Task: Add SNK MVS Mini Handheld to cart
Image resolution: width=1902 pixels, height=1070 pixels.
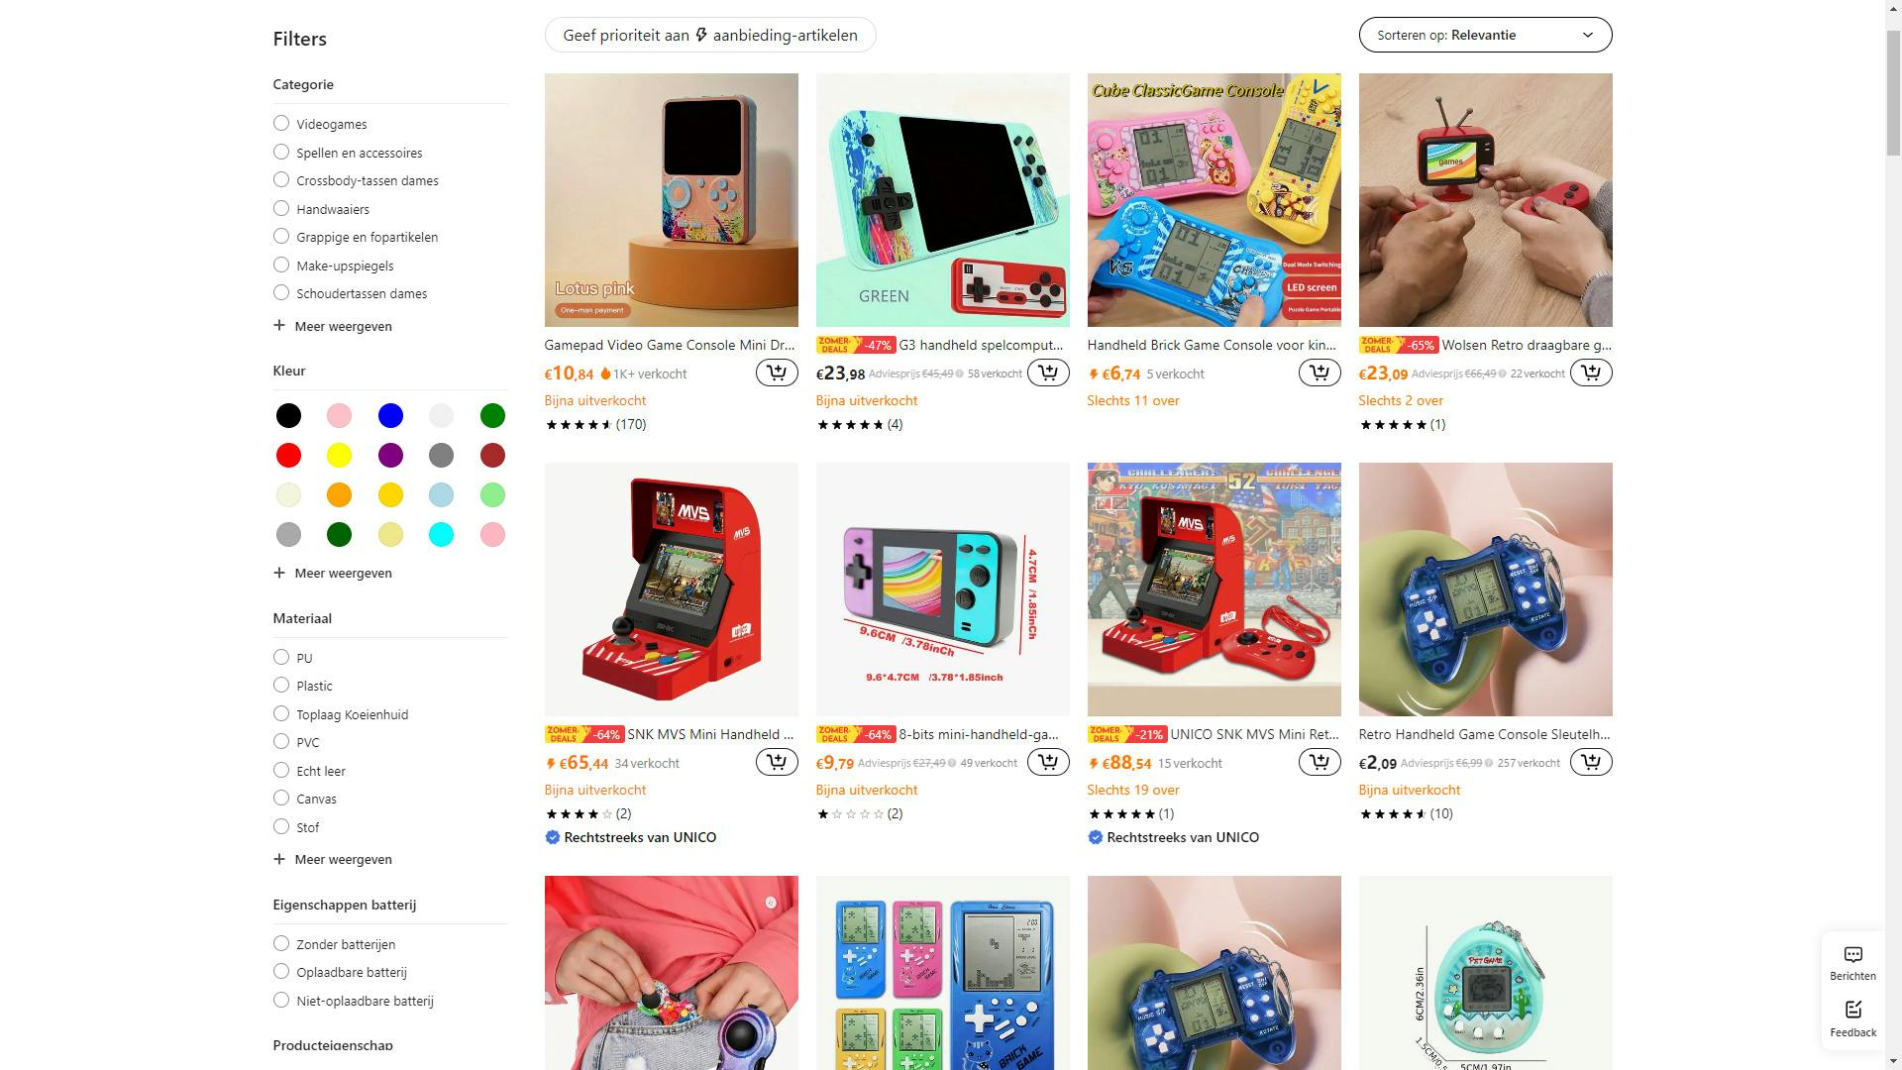Action: pos(777,762)
